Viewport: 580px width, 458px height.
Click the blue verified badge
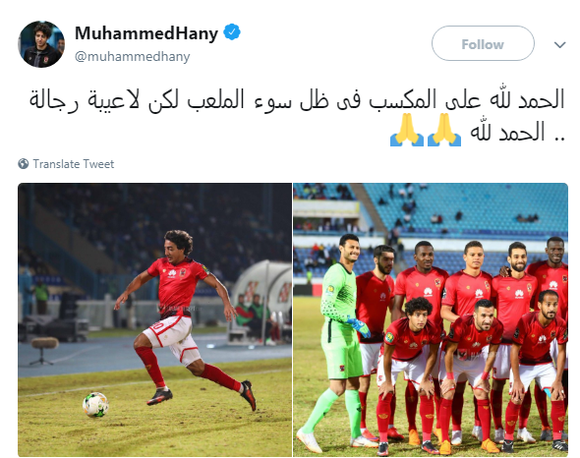click(232, 32)
